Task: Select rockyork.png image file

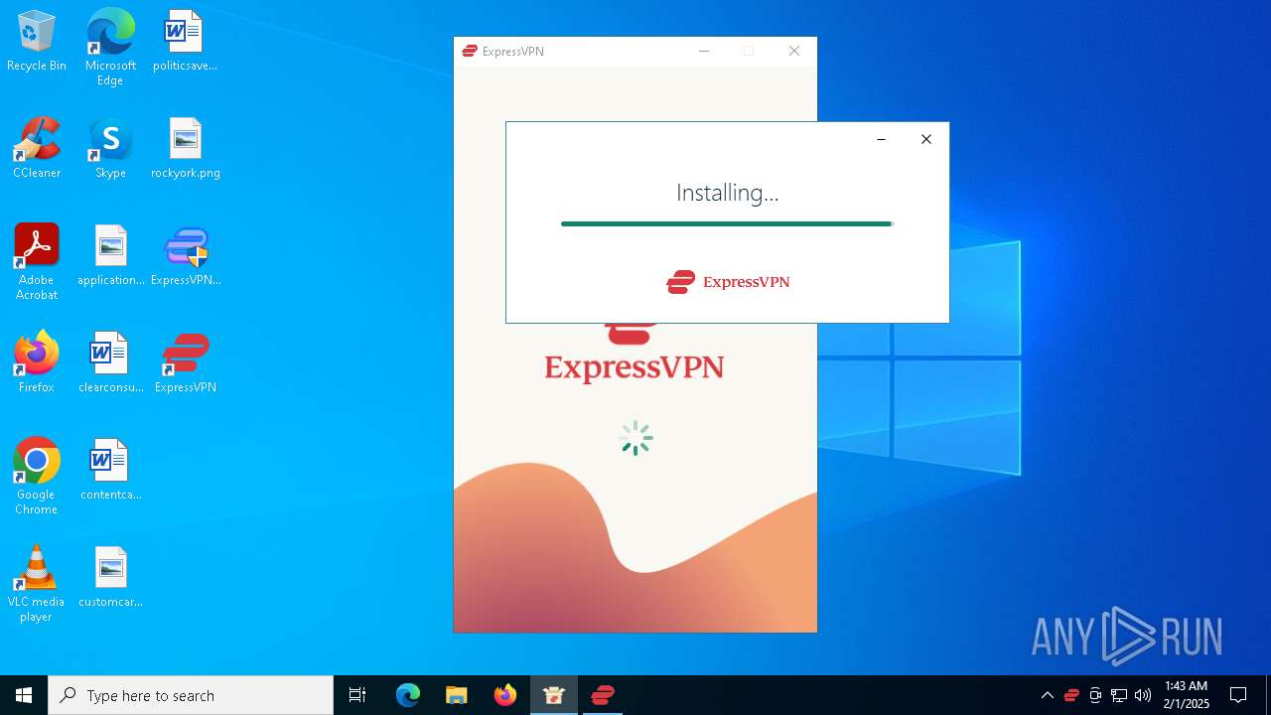Action: 185,148
